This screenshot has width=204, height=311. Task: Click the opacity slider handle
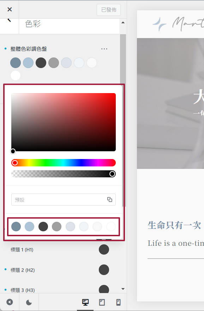pyautogui.click(x=112, y=174)
